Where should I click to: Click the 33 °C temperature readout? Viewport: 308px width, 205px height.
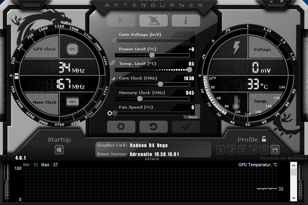[257, 84]
